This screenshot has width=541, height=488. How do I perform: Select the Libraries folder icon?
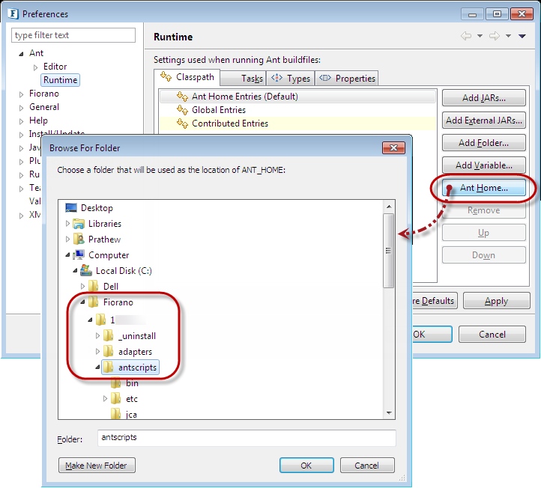click(x=79, y=224)
